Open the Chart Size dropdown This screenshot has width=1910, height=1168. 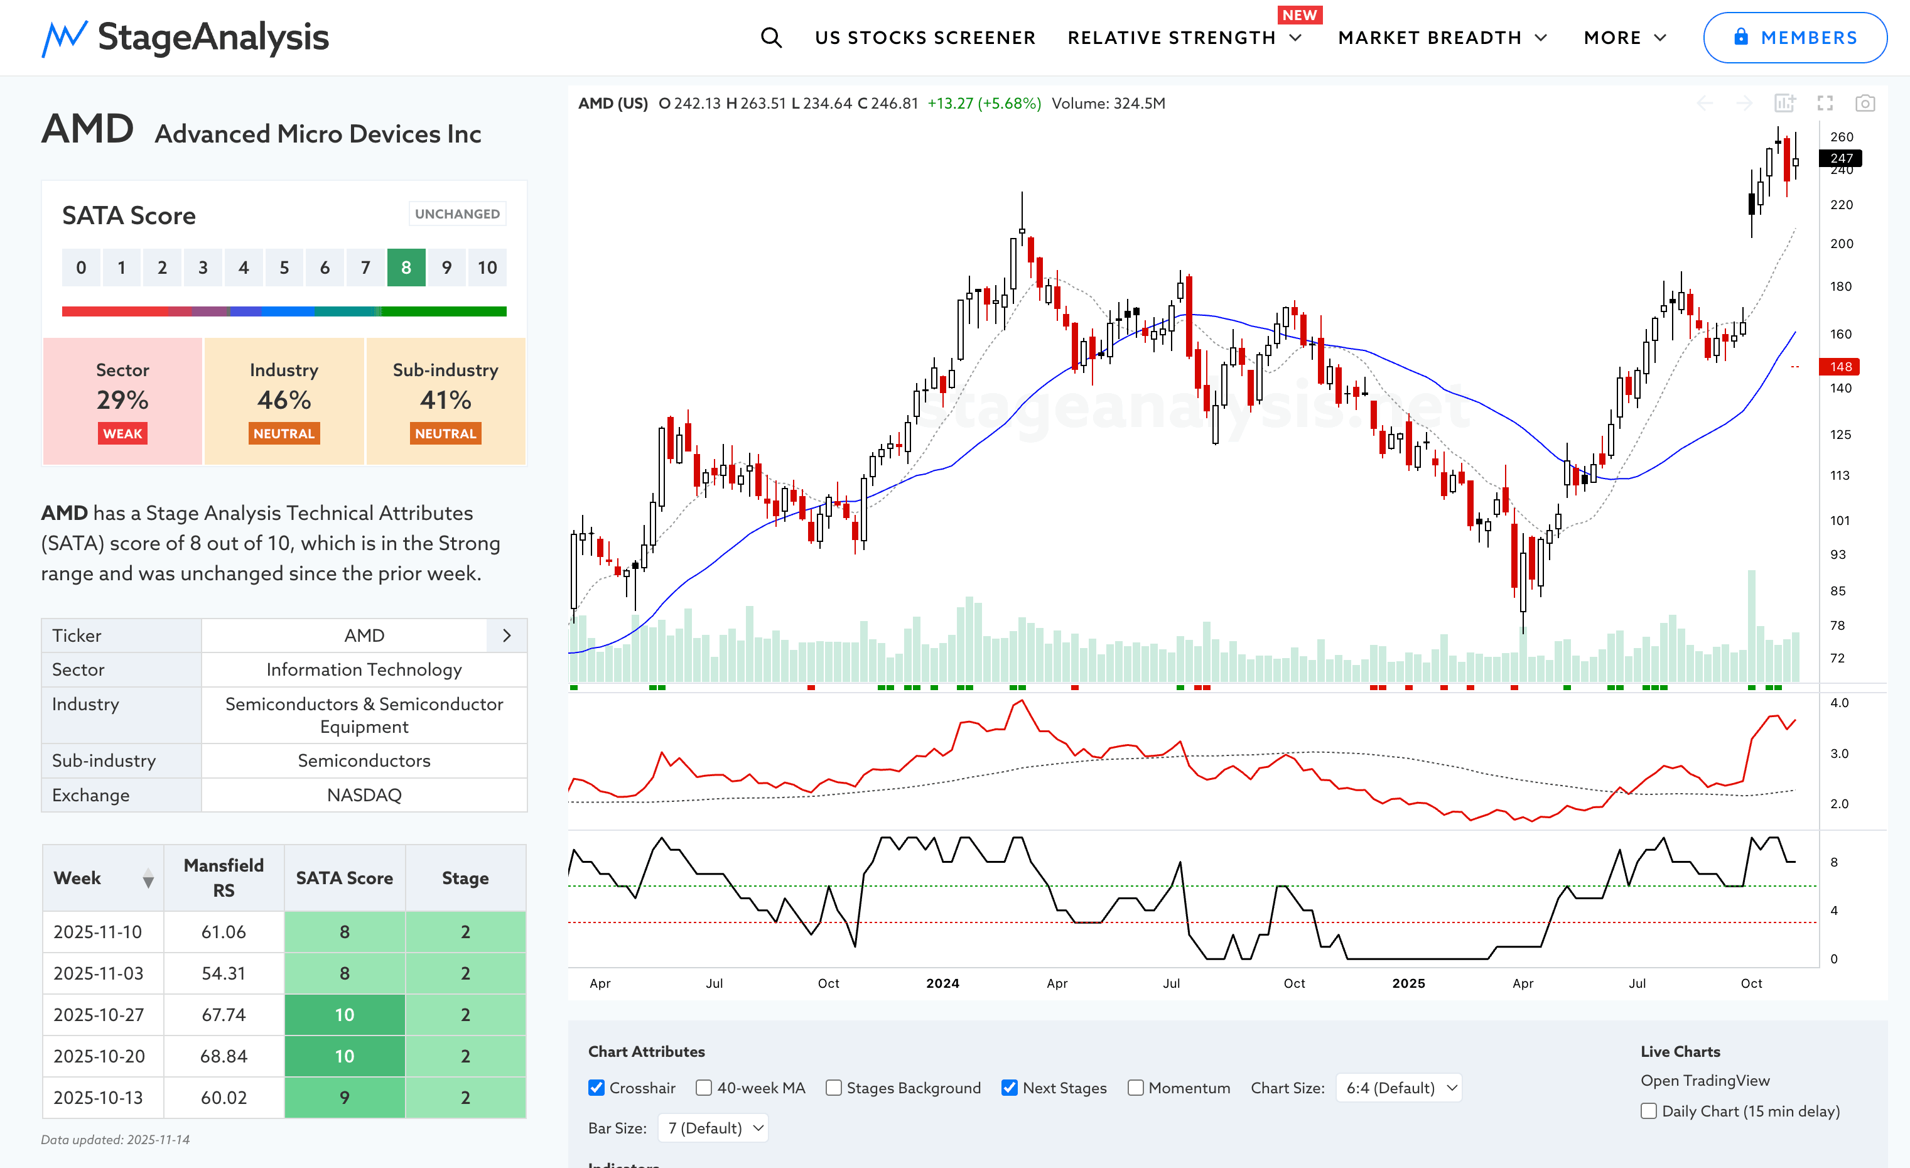pyautogui.click(x=1399, y=1088)
